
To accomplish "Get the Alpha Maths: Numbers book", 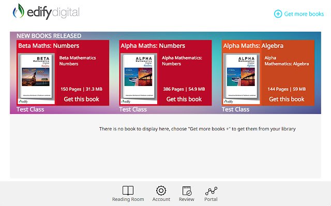I will click(184, 99).
